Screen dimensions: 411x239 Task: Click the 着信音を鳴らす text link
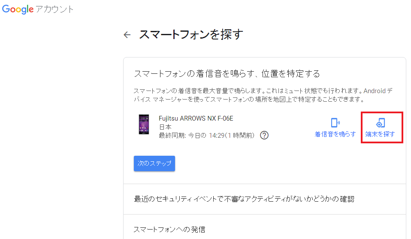pyautogui.click(x=335, y=134)
